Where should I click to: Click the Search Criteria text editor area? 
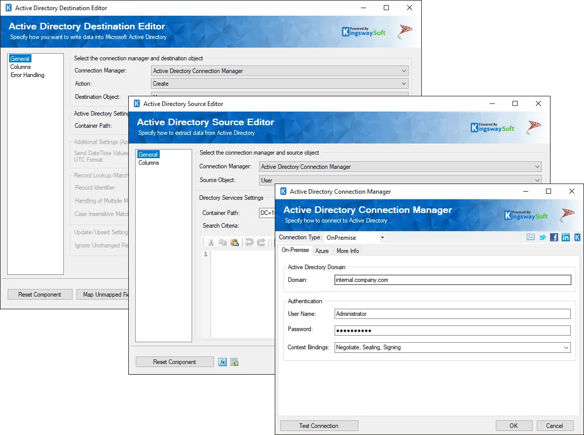tap(243, 294)
